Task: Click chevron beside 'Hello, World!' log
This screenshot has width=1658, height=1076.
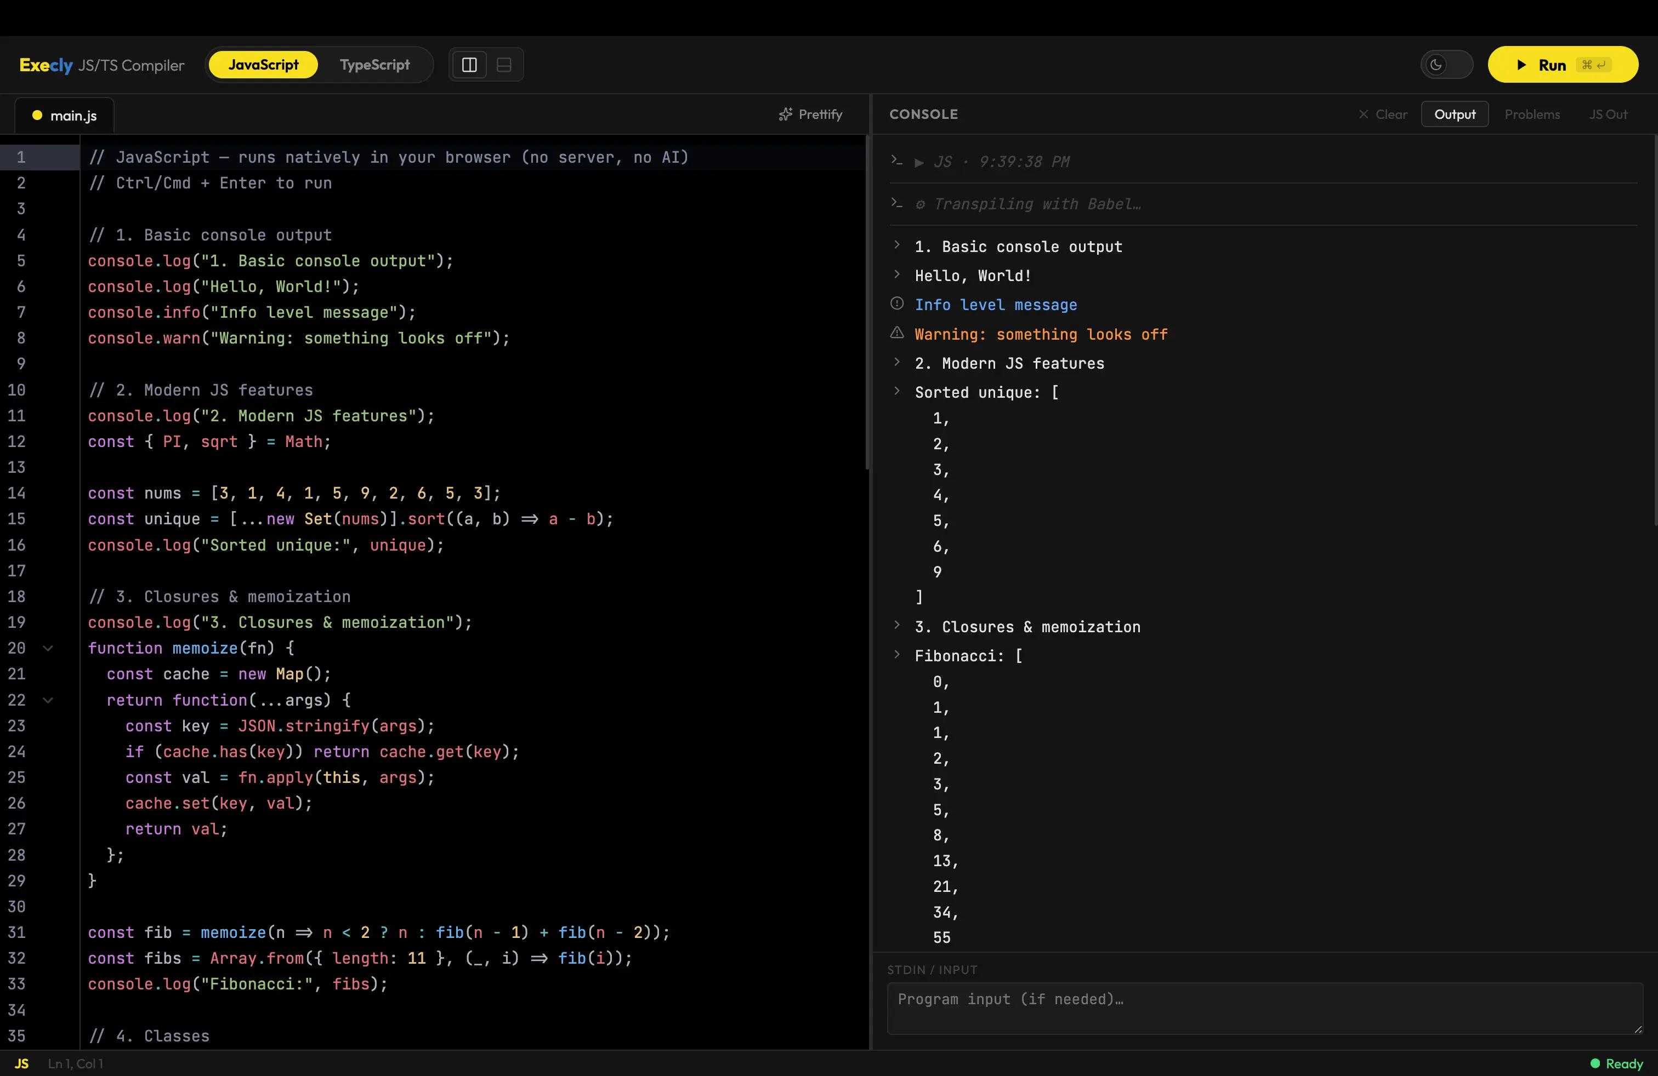Action: [x=898, y=274]
